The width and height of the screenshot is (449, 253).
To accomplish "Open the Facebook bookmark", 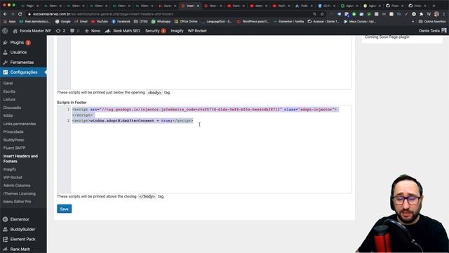I will [121, 22].
